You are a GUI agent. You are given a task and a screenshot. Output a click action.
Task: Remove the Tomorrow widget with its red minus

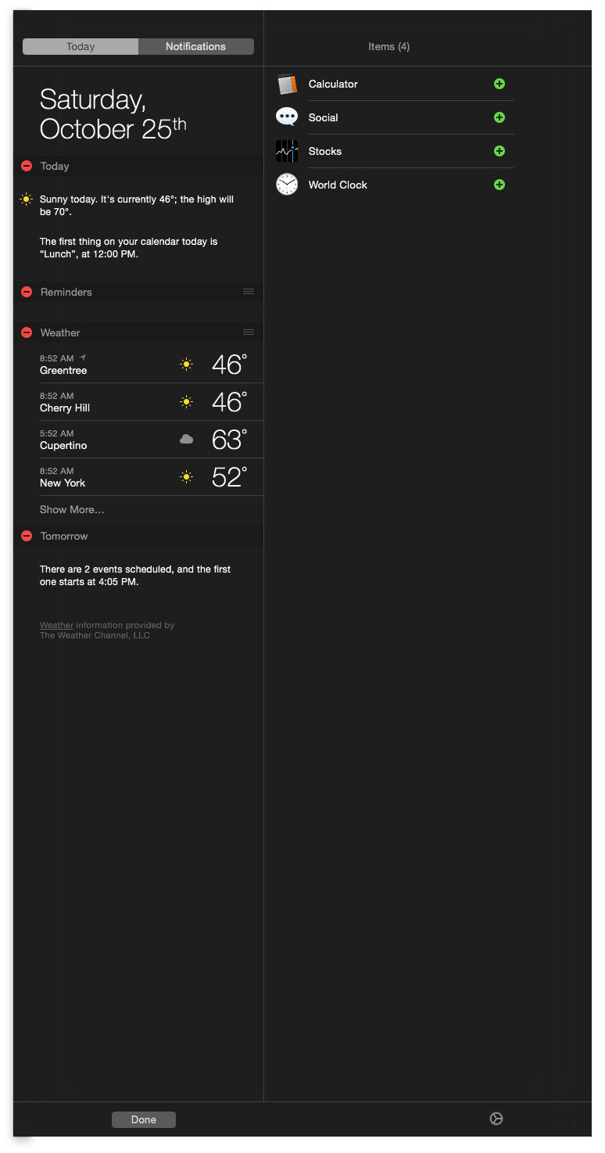(x=27, y=536)
